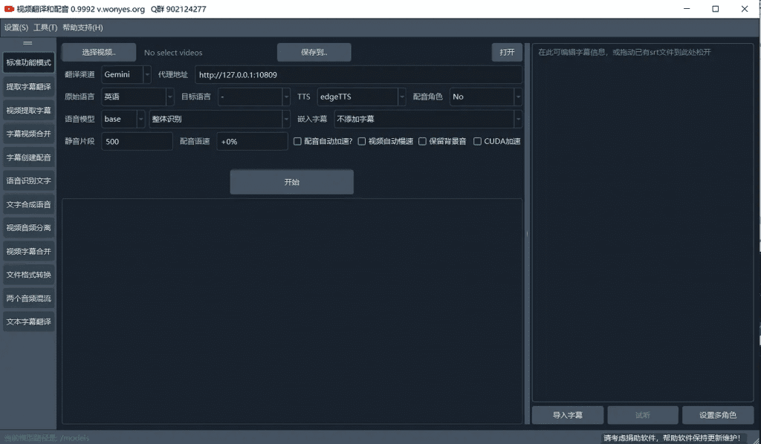This screenshot has width=761, height=444.
Task: Enable CUDA加速 acceleration
Action: [476, 141]
